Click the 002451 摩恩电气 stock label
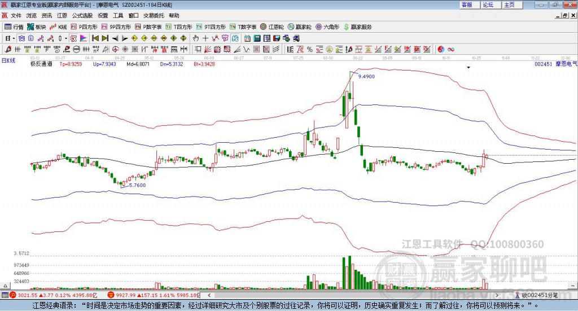The height and width of the screenshot is (311, 578). tap(555, 64)
